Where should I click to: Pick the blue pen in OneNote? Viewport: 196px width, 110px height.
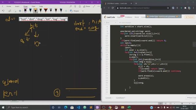coord(30,10)
